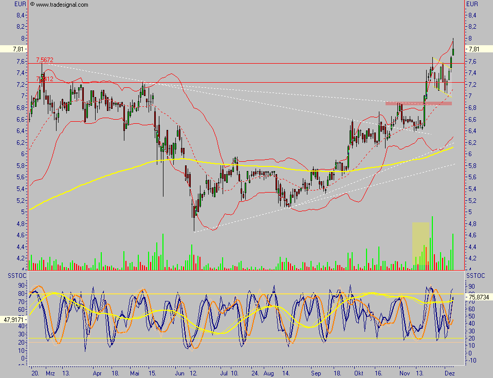Click the red 7,2412 horizontal line label
This screenshot has width=493, height=378.
point(45,79)
